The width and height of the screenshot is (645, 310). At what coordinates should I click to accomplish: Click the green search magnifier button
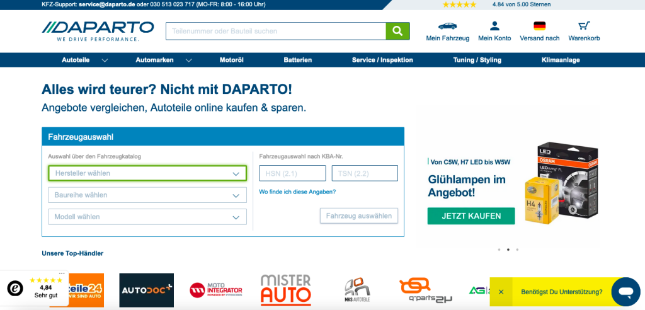(x=397, y=31)
